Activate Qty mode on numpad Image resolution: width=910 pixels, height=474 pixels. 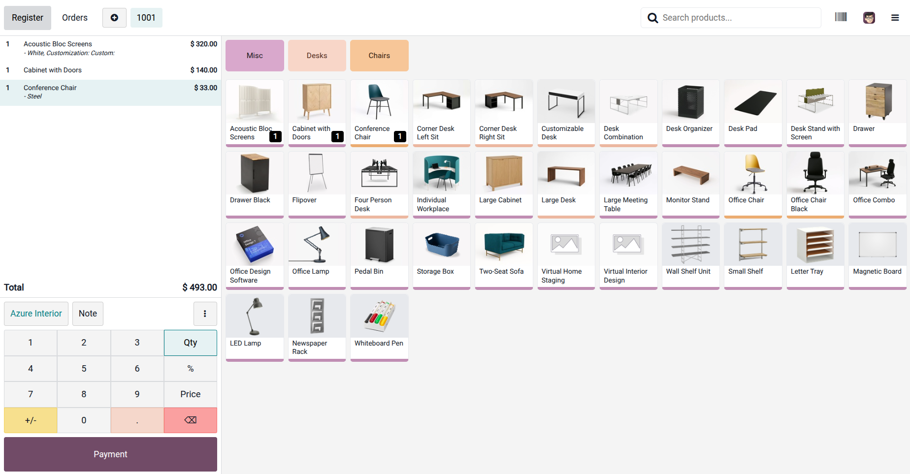[191, 343]
